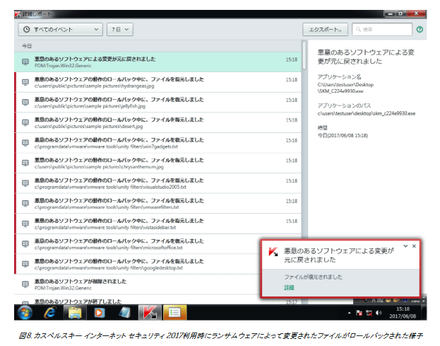Click the Kaspersky logo in notification

pos(273,252)
